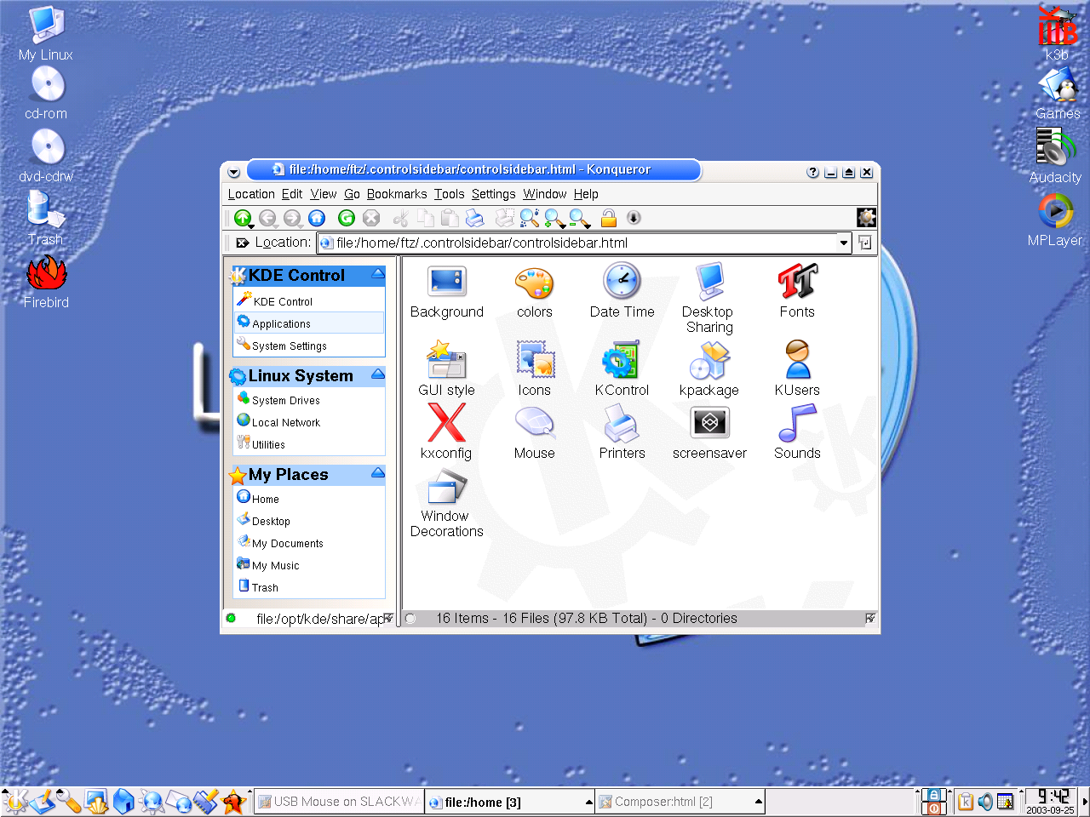Click the Go button beside the location field
The image size is (1090, 817).
[x=865, y=243]
